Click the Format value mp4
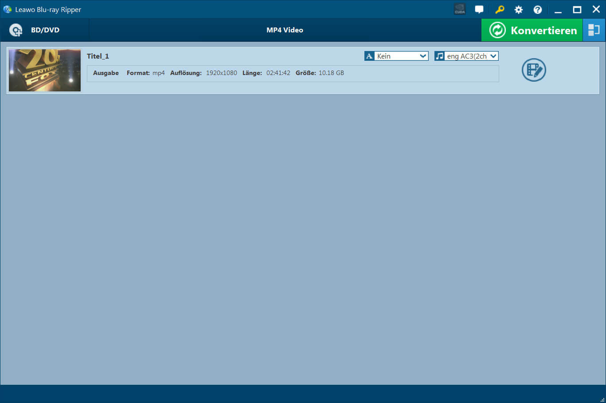This screenshot has height=403, width=606. point(159,73)
